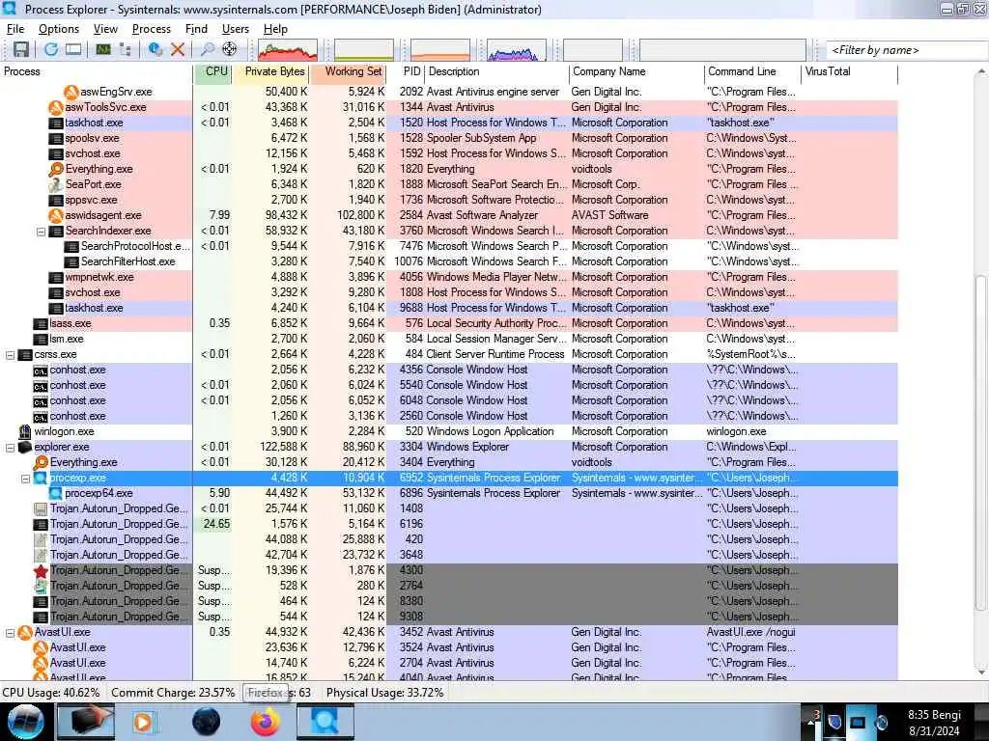
Task: Select the Trojan.Autorun row with CPU 24.65
Action: click(449, 524)
